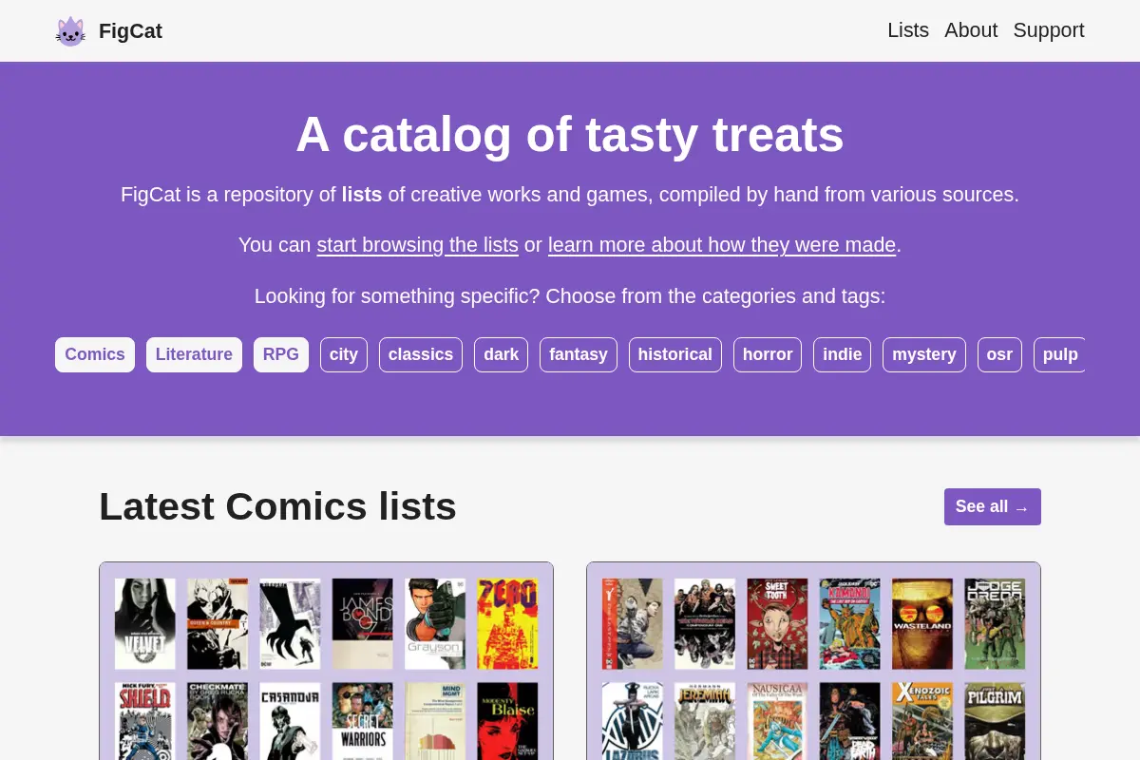The height and width of the screenshot is (760, 1140).
Task: Filter by the 'classics' tag
Action: [x=421, y=354]
